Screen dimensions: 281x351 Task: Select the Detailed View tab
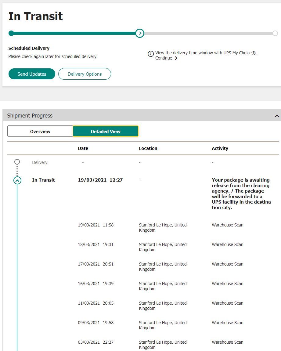[106, 131]
